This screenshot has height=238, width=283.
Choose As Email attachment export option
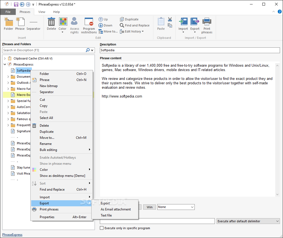click(115, 209)
